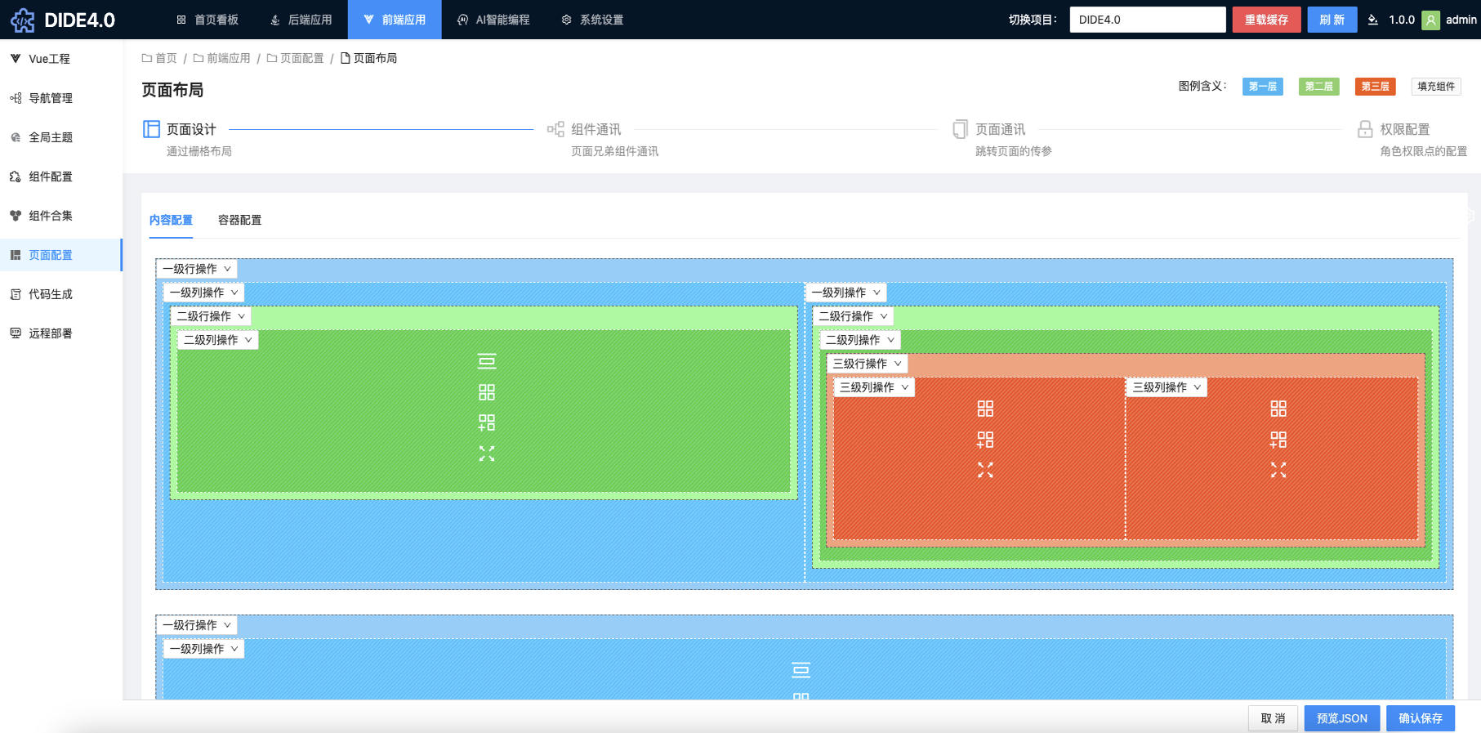The width and height of the screenshot is (1481, 733).
Task: Click the 第一层 legend swatch
Action: [1262, 87]
